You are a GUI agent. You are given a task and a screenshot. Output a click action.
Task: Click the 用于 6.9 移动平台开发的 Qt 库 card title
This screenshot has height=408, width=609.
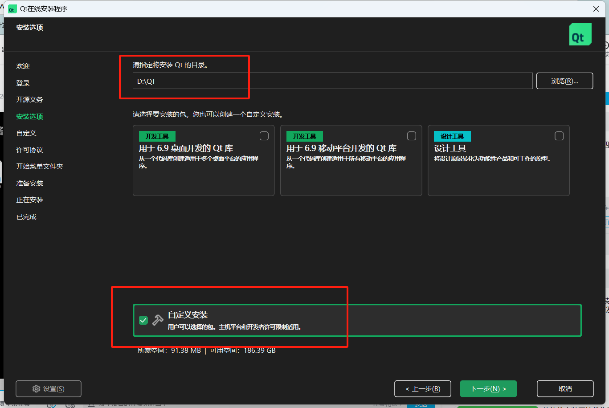[x=341, y=148]
